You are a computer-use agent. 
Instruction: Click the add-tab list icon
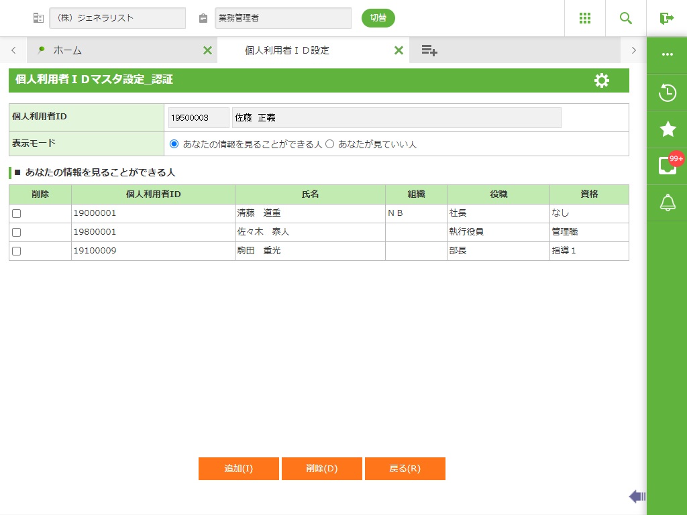point(429,50)
